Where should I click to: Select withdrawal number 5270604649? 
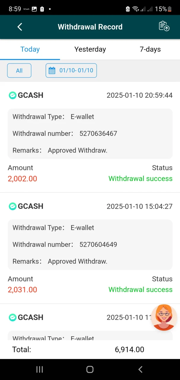(98, 245)
